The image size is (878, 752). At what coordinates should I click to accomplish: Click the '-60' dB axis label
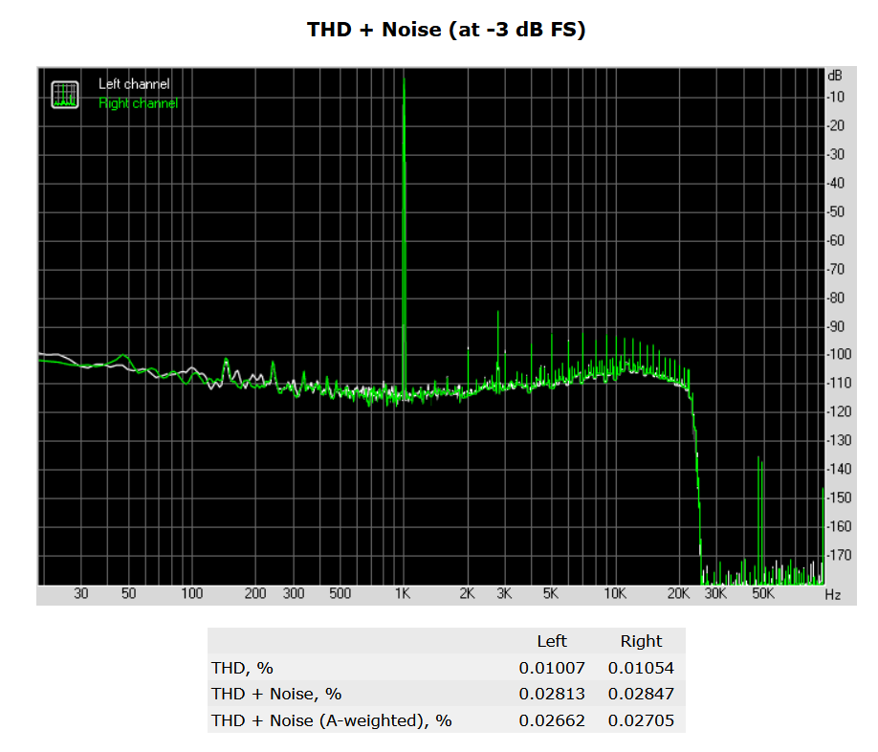[836, 240]
